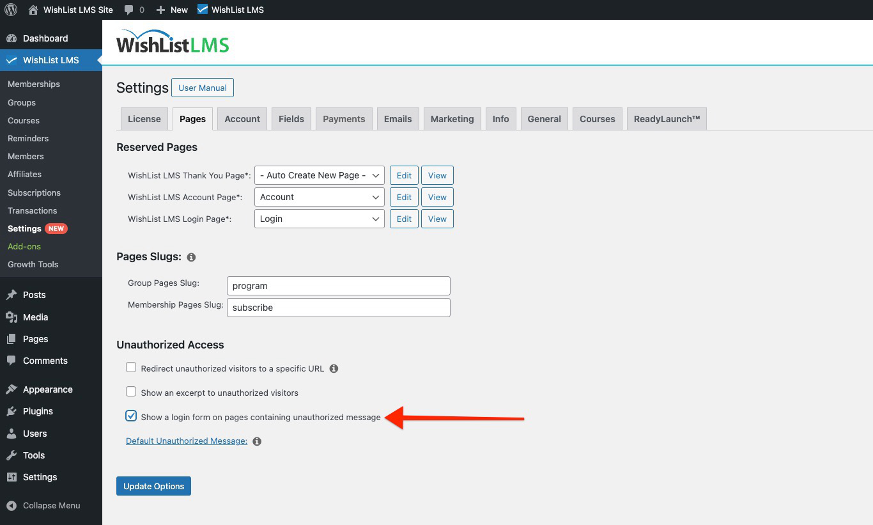Open the Pages Slugs info tooltip icon
Screen dimensions: 873x525
tap(190, 257)
